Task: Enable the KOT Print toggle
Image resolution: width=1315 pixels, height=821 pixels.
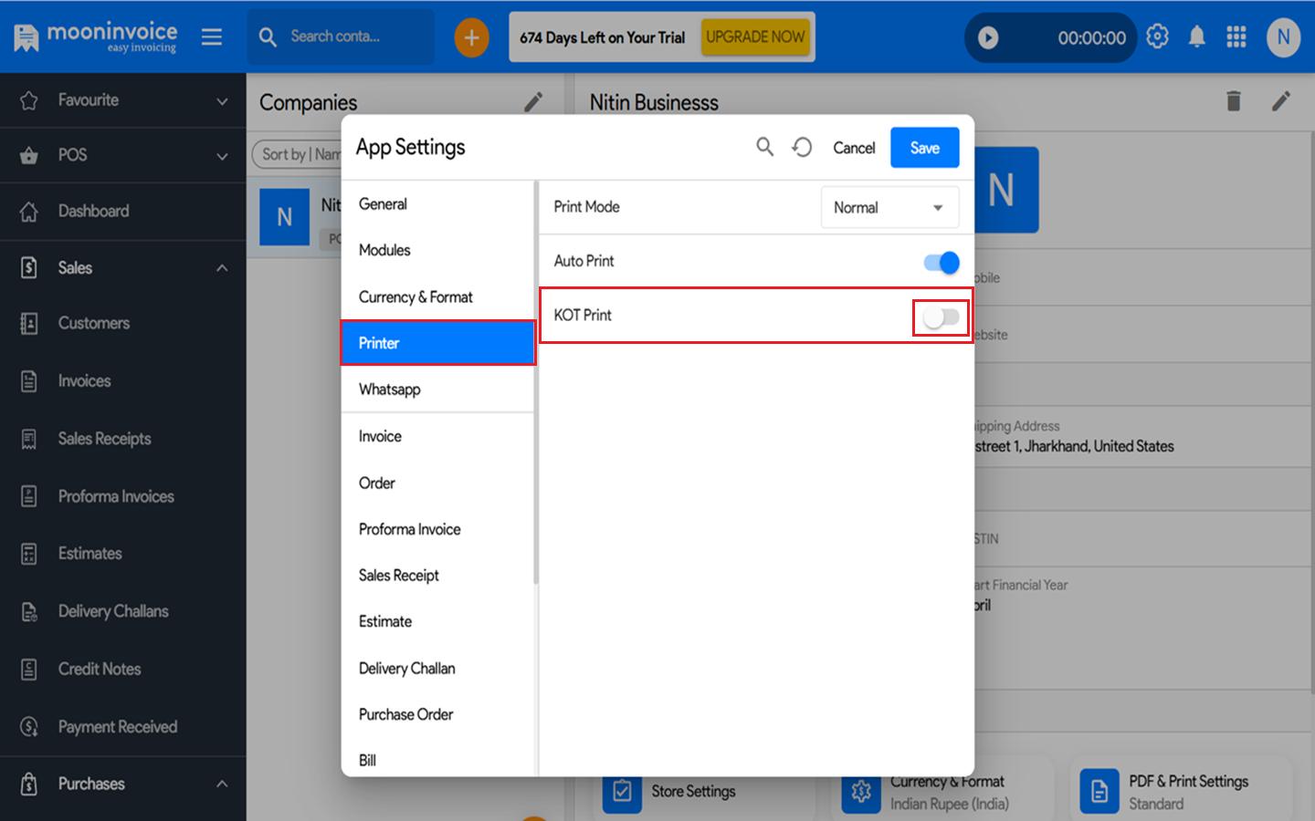Action: tap(942, 317)
